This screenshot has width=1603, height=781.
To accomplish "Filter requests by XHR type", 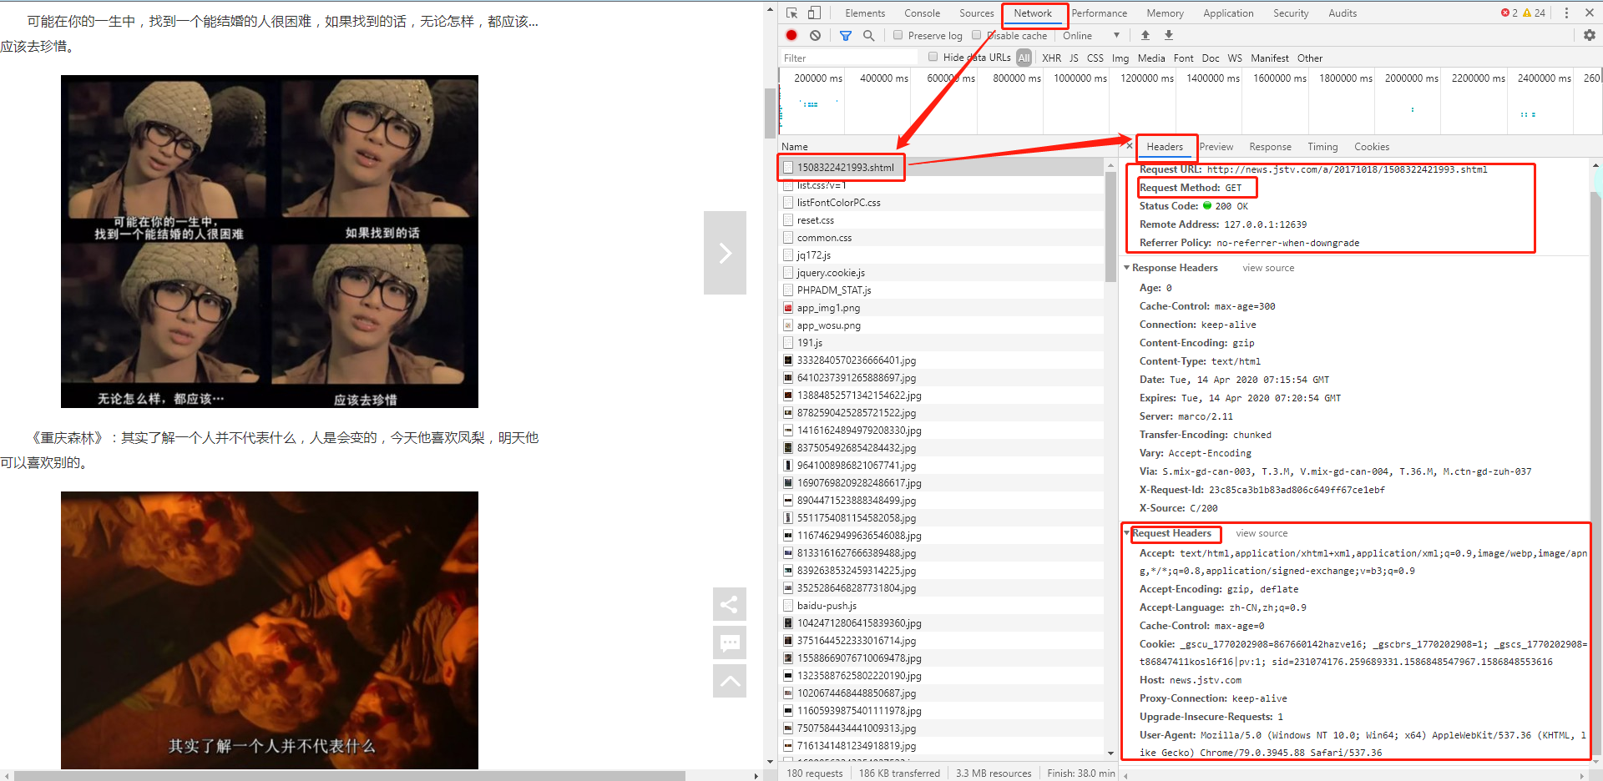I will tap(1051, 58).
